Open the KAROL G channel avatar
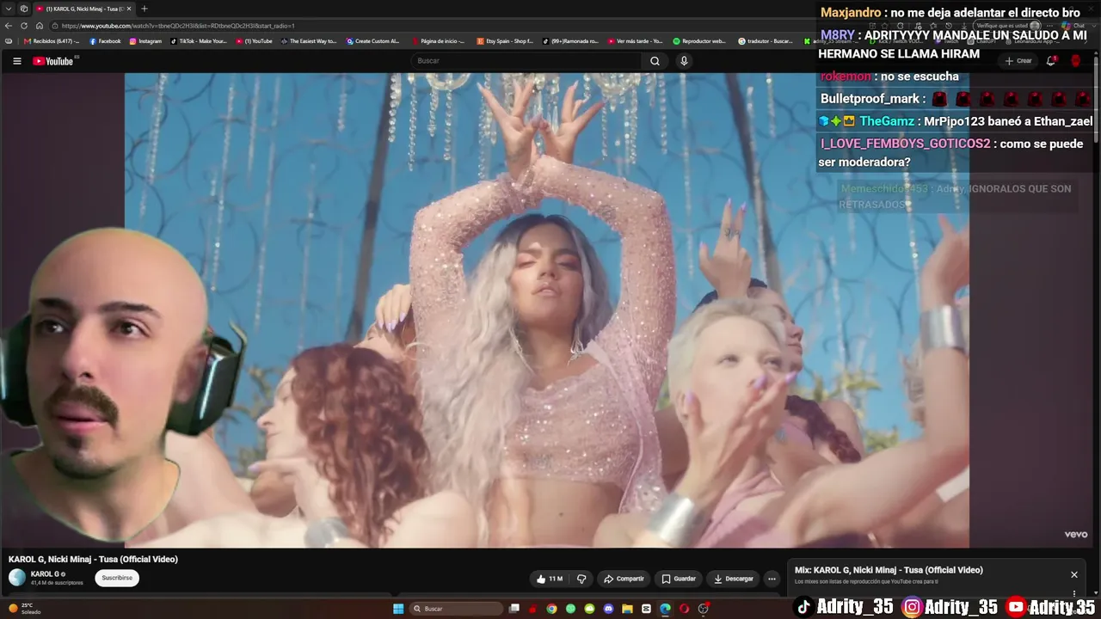Viewport: 1101px width, 619px height. tap(17, 578)
